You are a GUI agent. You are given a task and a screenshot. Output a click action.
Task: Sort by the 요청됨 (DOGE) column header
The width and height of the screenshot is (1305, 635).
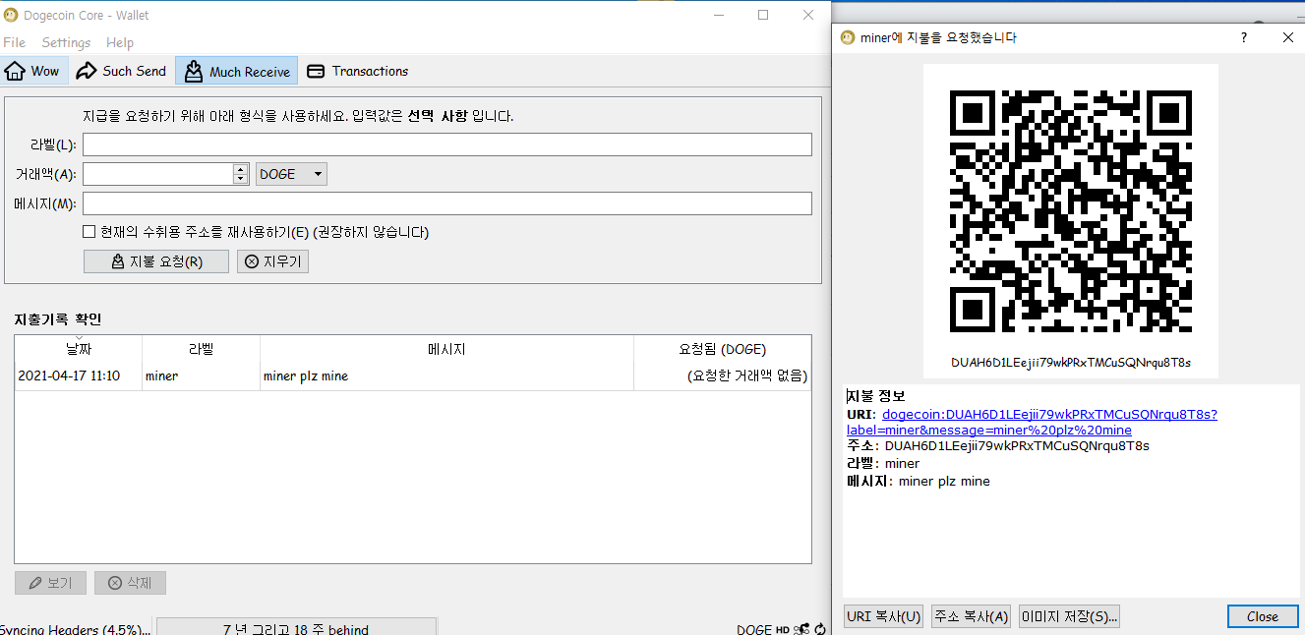click(x=723, y=349)
